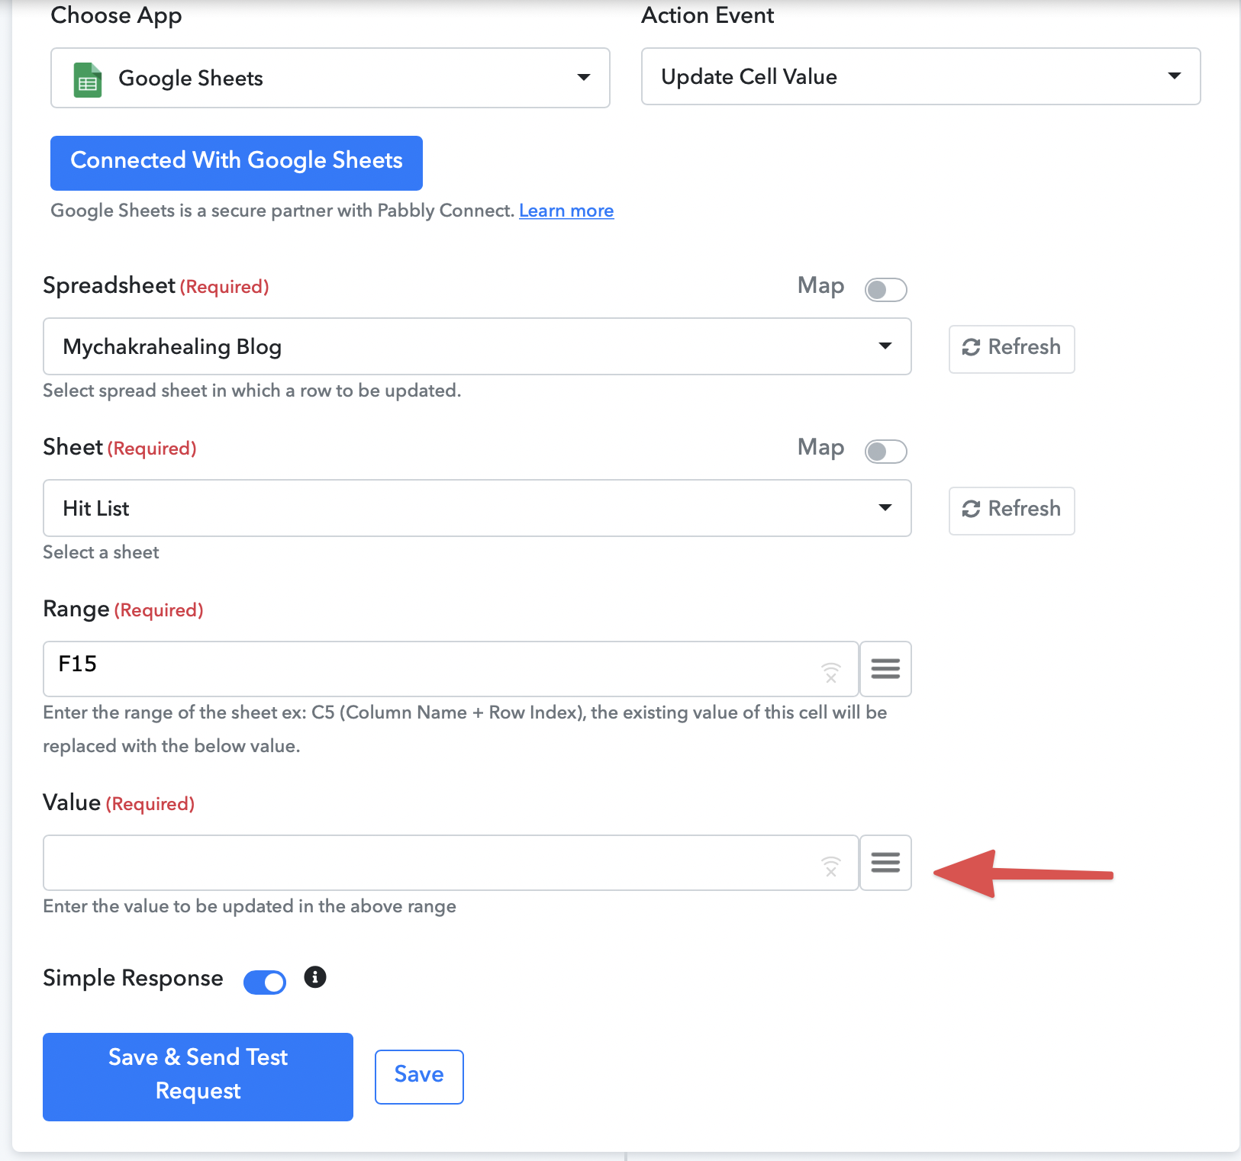
Task: Toggle the Spreadsheet Map switch
Action: coord(885,289)
